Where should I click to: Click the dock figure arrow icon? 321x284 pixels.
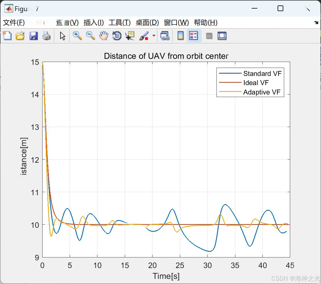[316, 23]
